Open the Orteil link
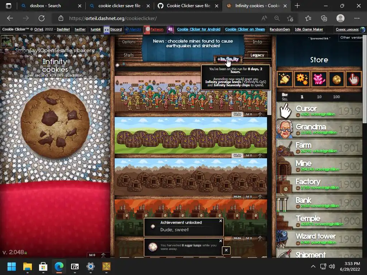The height and width of the screenshot is (275, 367). point(39,29)
